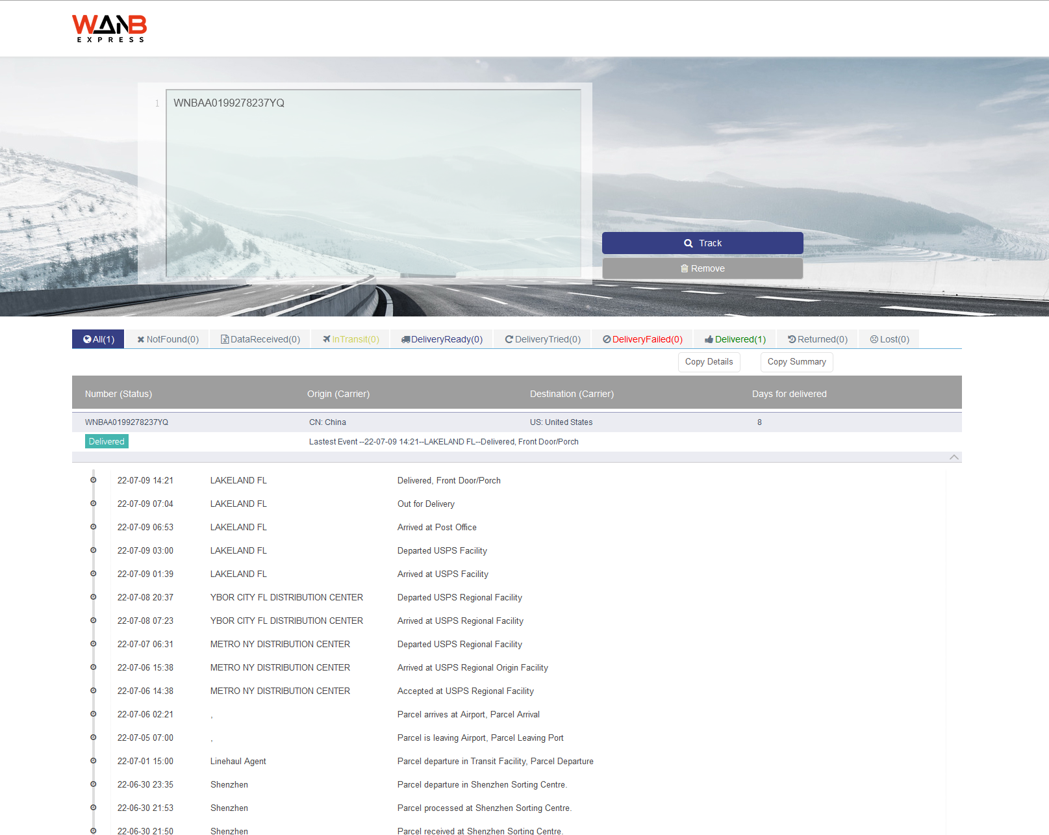Click the truck icon in DeliveryReady tab
The height and width of the screenshot is (835, 1049).
pyautogui.click(x=405, y=339)
